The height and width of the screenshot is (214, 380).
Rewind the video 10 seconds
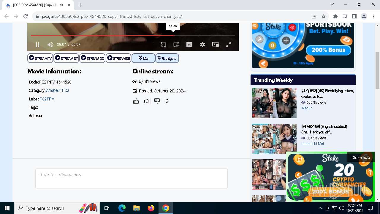pyautogui.click(x=163, y=45)
